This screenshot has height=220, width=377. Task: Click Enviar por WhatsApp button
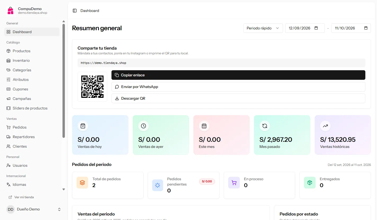coord(238,87)
